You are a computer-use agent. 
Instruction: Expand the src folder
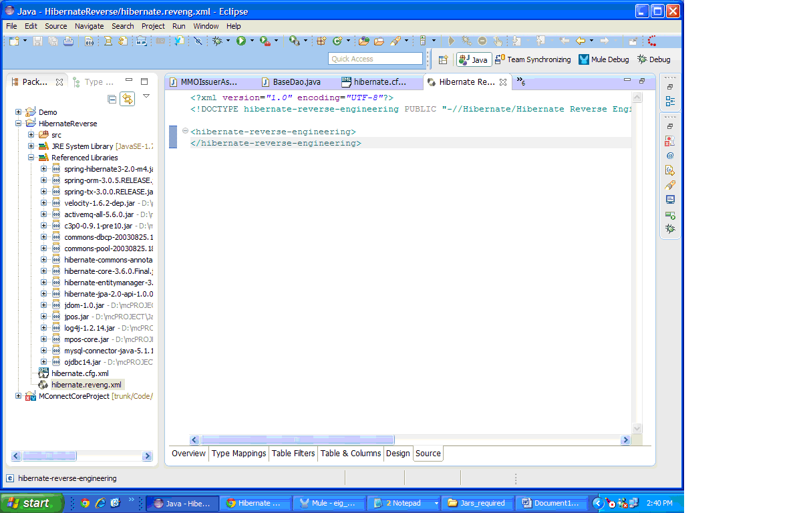coord(31,135)
